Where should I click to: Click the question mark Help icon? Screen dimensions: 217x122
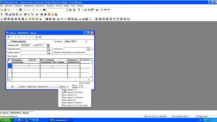click(x=79, y=10)
